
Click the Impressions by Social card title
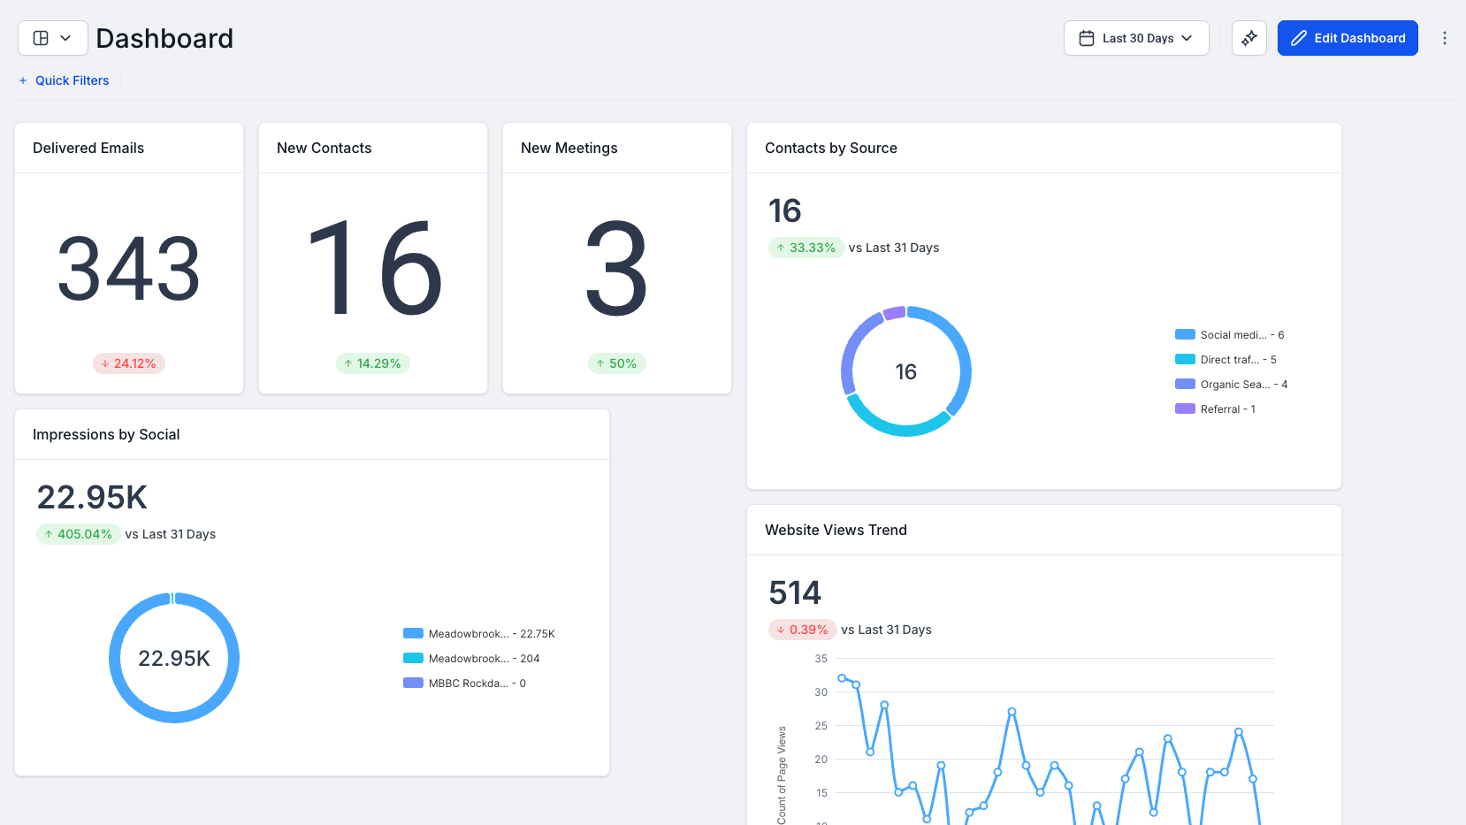[x=106, y=434]
